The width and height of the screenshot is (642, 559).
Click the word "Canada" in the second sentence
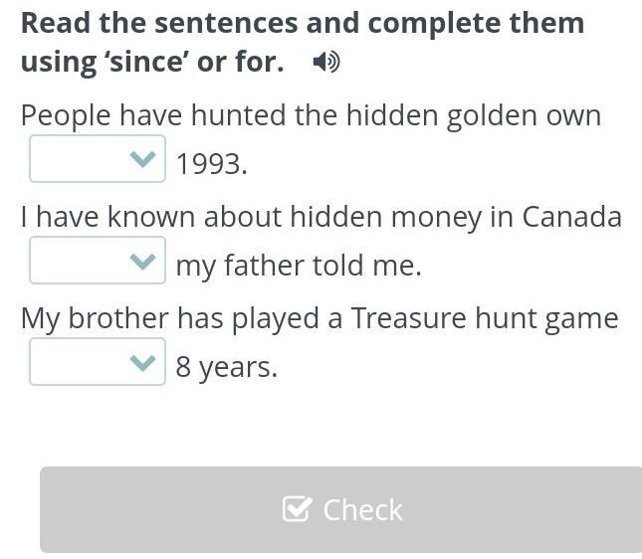571,217
